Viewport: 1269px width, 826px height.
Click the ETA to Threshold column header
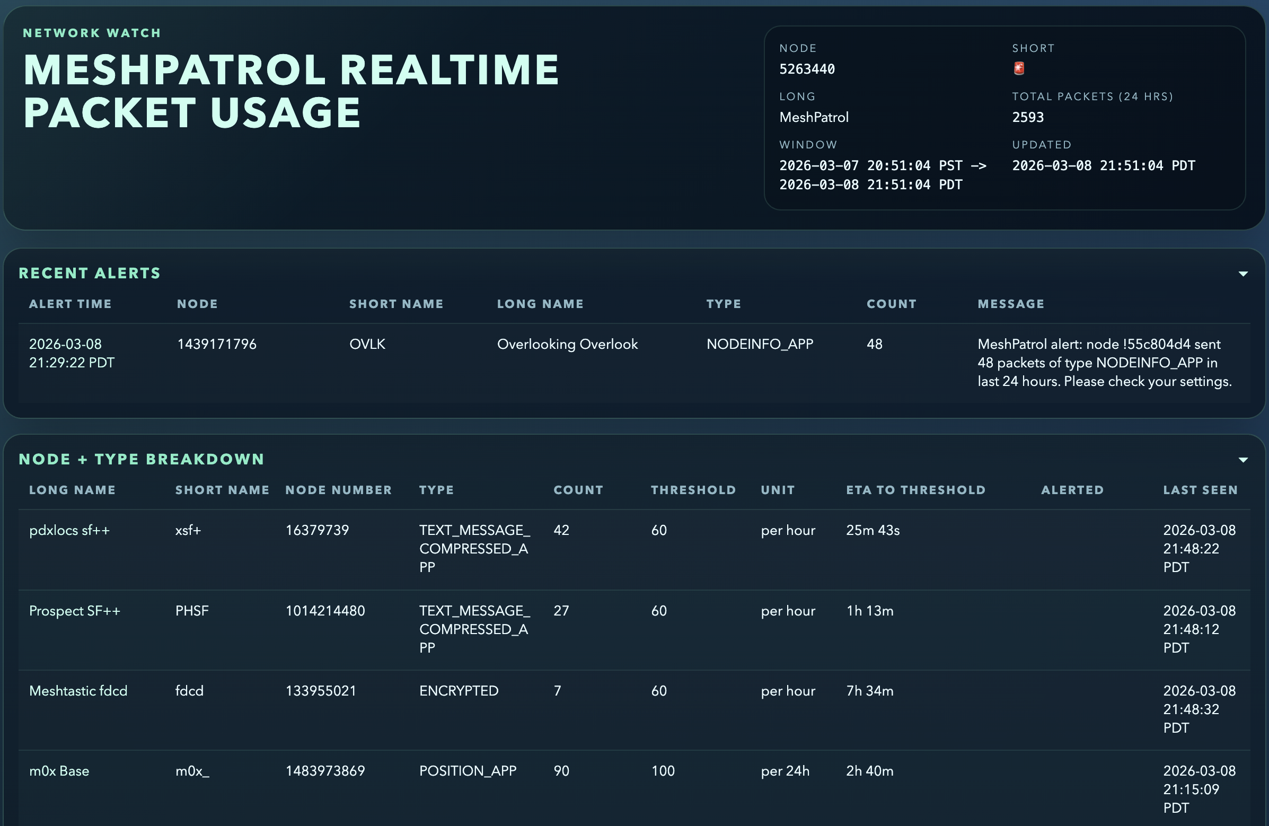point(916,490)
